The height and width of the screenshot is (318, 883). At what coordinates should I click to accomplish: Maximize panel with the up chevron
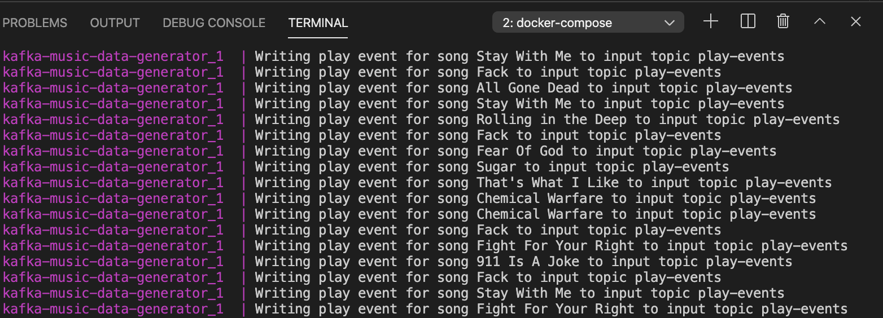820,22
